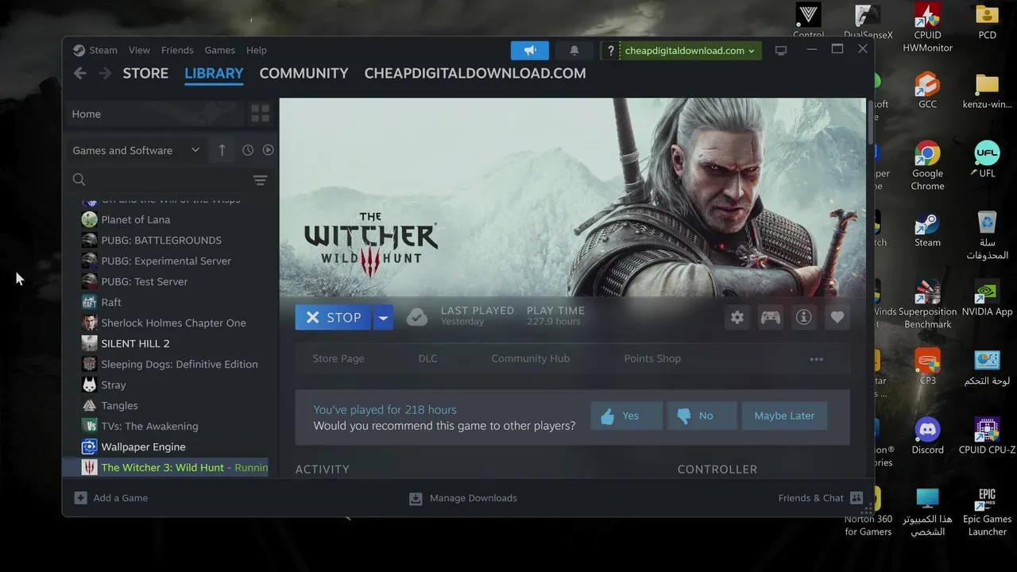
Task: Open Epic Games Launcher desktop icon
Action: tap(987, 512)
